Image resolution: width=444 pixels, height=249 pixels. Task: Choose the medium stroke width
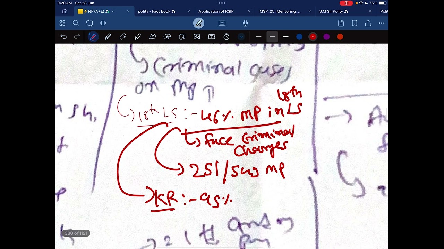coord(272,37)
